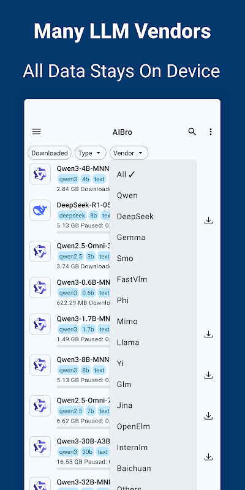Choose Baichuan in the vendor list
245x490 pixels.
click(153, 468)
